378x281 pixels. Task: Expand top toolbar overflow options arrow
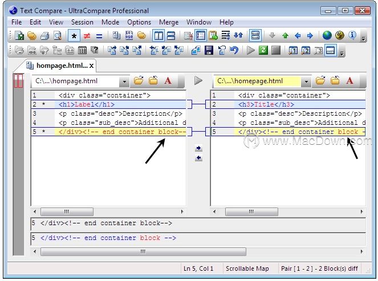coord(363,38)
